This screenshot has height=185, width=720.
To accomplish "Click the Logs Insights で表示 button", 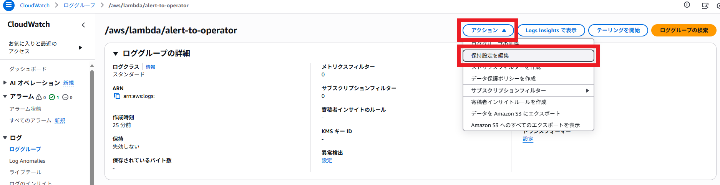I will tap(551, 30).
